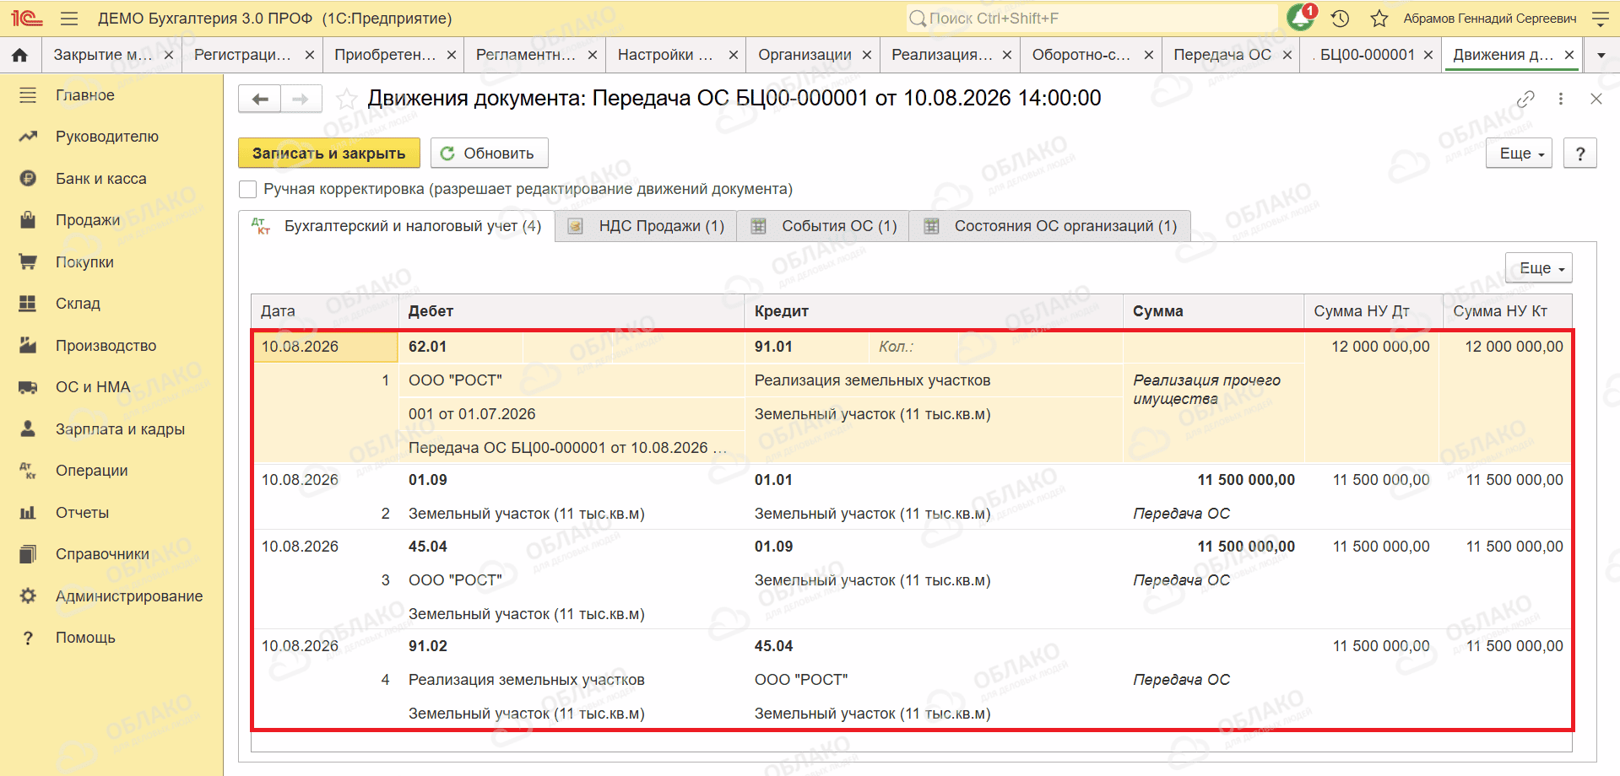1620x776 pixels.
Task: Click the Отчеты chart icon
Action: 28,512
